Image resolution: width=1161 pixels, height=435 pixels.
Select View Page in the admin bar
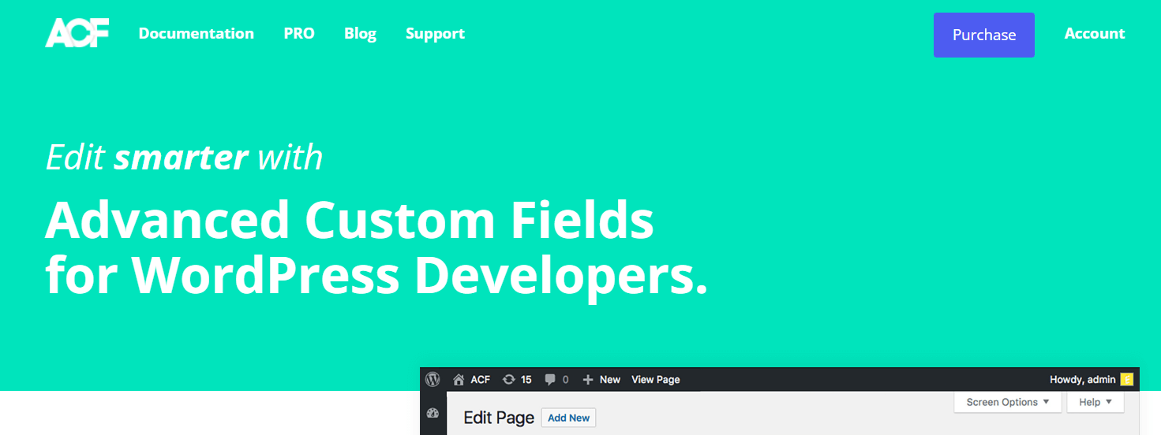pos(656,380)
